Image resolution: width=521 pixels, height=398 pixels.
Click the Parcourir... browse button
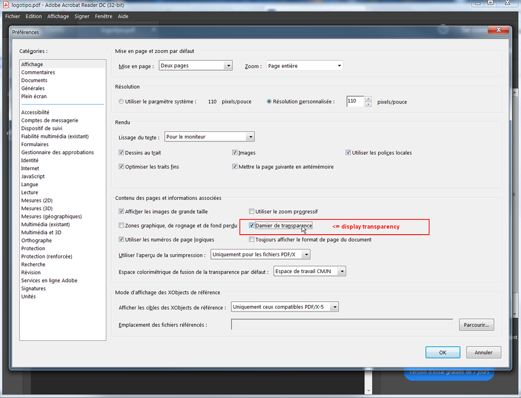coord(477,325)
